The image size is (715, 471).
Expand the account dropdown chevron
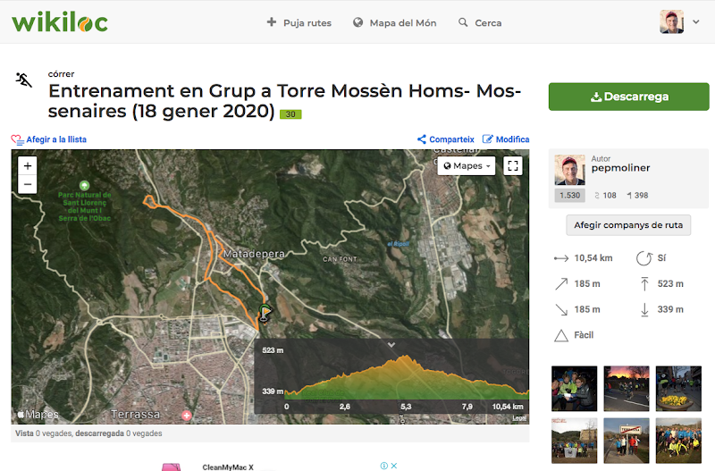696,21
